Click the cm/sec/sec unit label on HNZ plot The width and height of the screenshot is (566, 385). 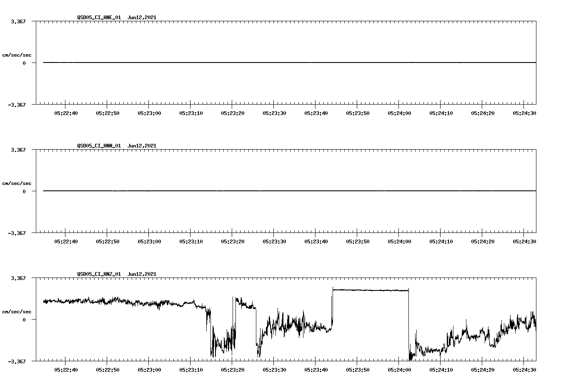[17, 312]
